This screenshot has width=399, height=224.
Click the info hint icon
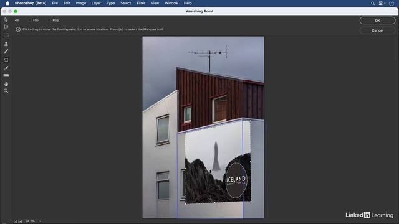(x=18, y=29)
